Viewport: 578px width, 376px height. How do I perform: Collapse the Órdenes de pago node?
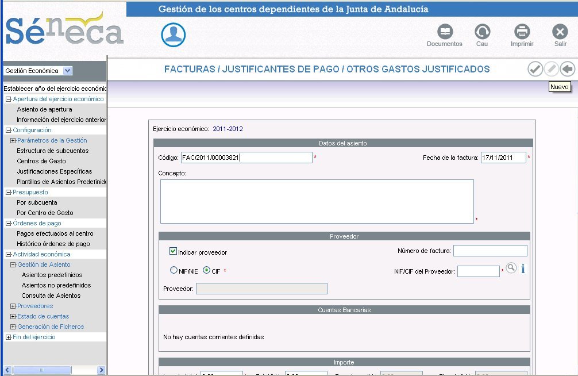(8, 223)
